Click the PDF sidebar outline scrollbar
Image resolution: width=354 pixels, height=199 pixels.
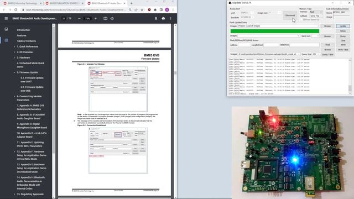click(x=54, y=90)
